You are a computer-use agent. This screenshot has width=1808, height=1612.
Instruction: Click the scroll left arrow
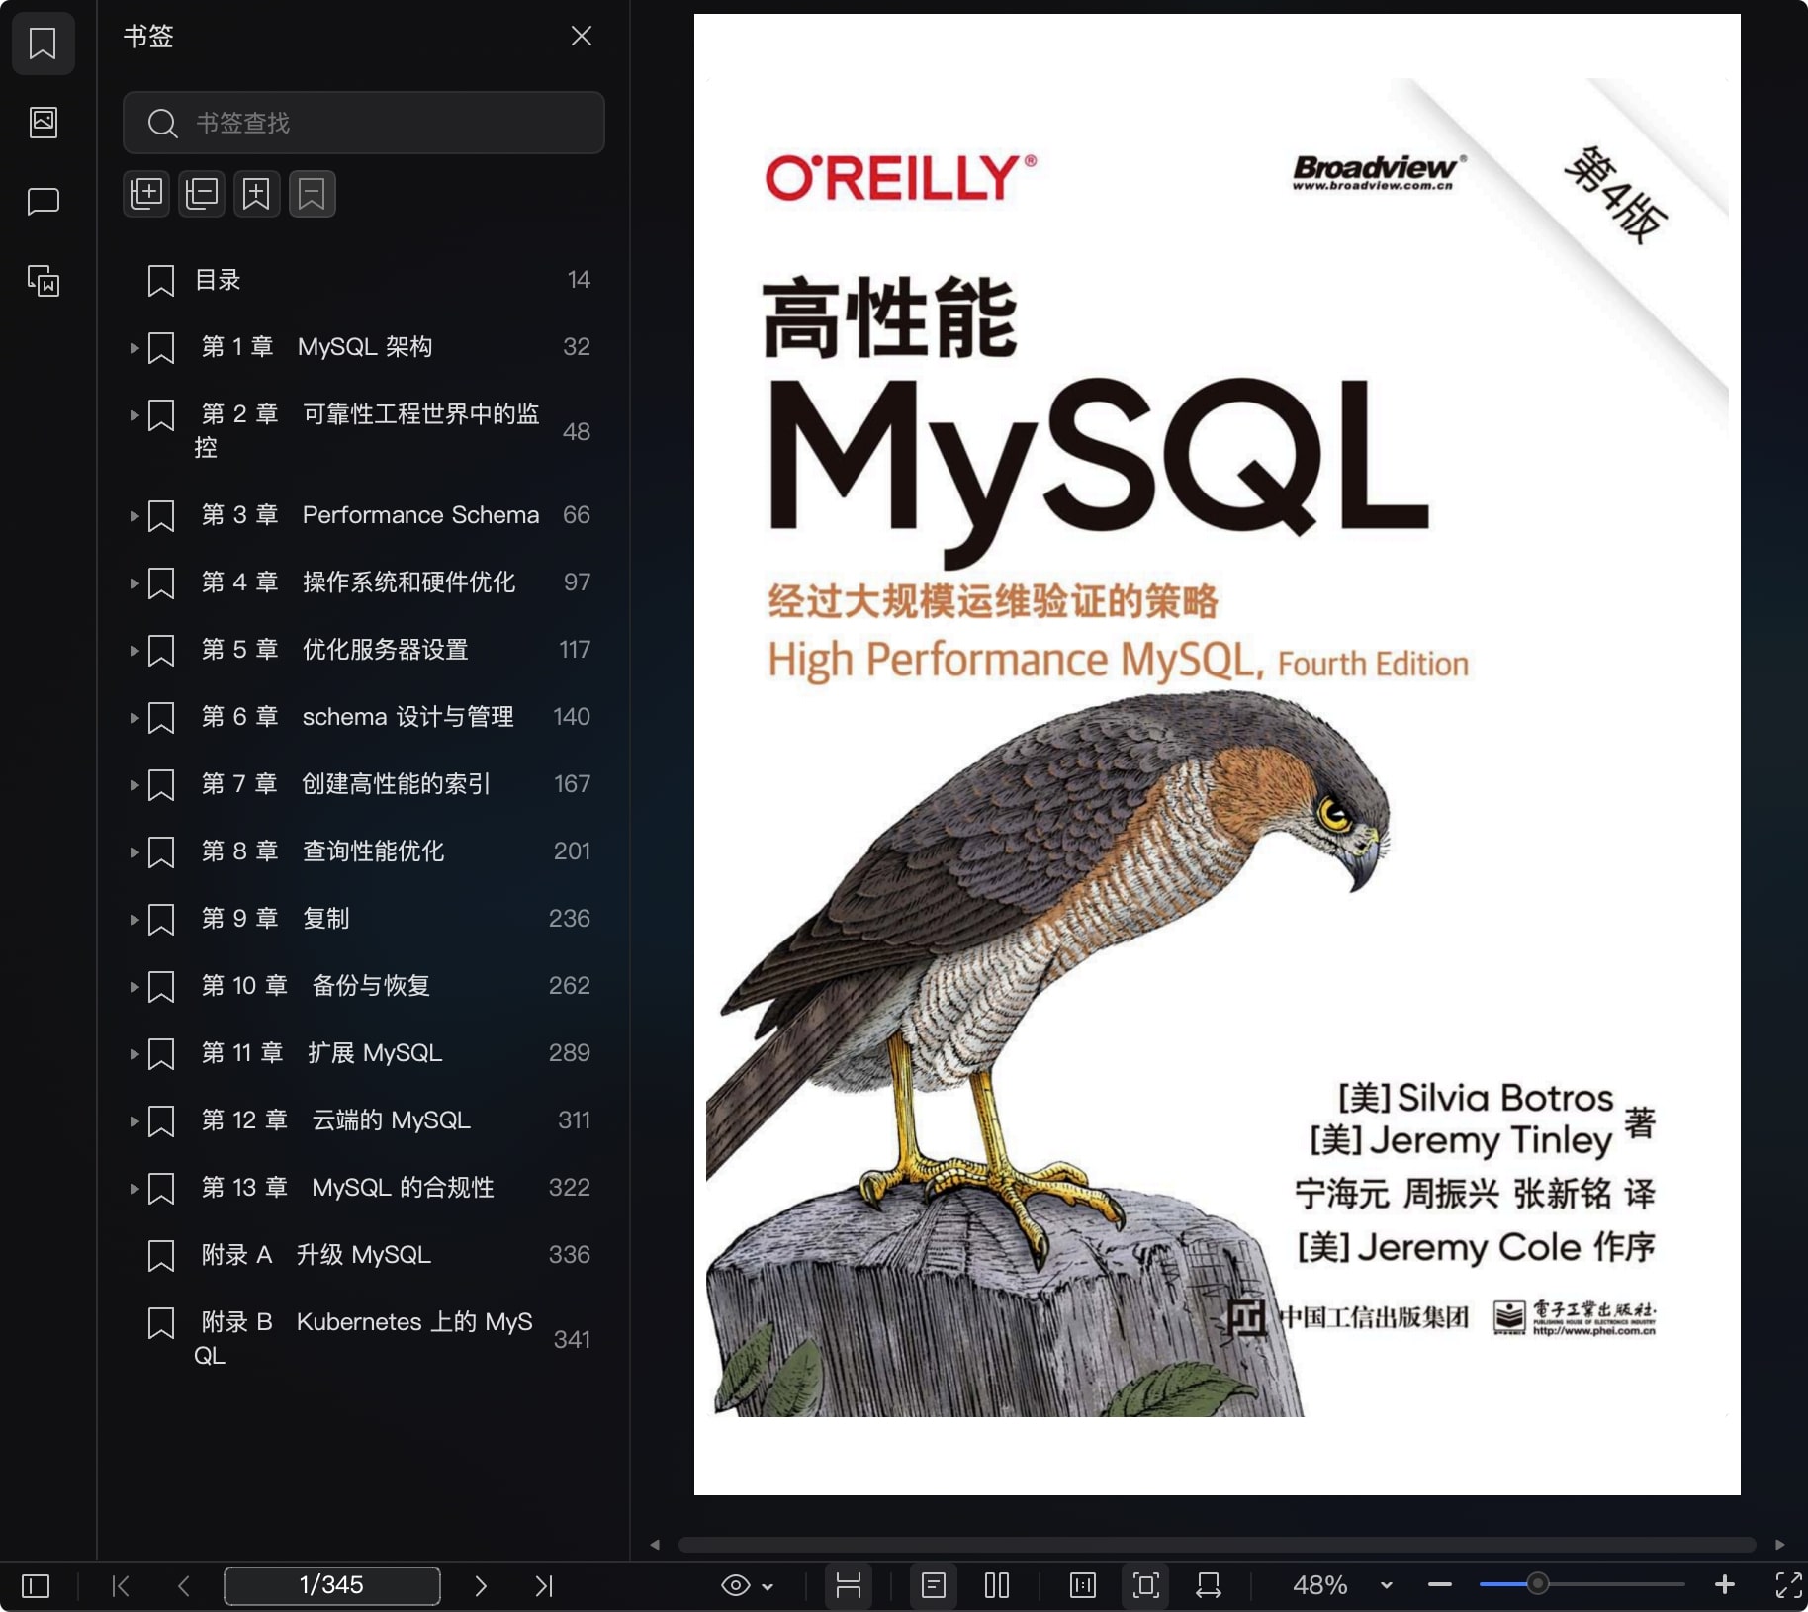[x=655, y=1545]
